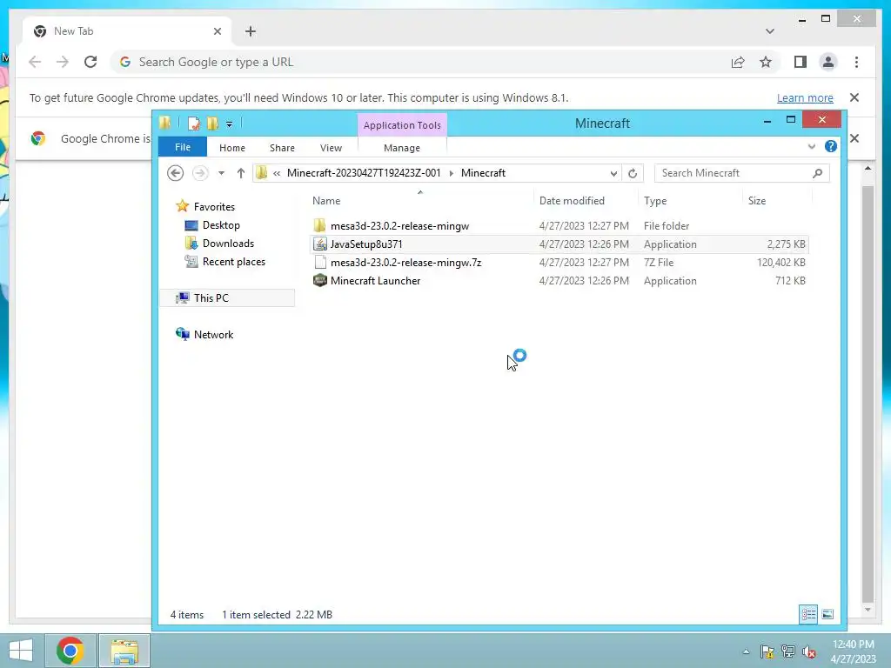This screenshot has width=891, height=668.
Task: Switch to Details view in status bar
Action: [x=808, y=614]
